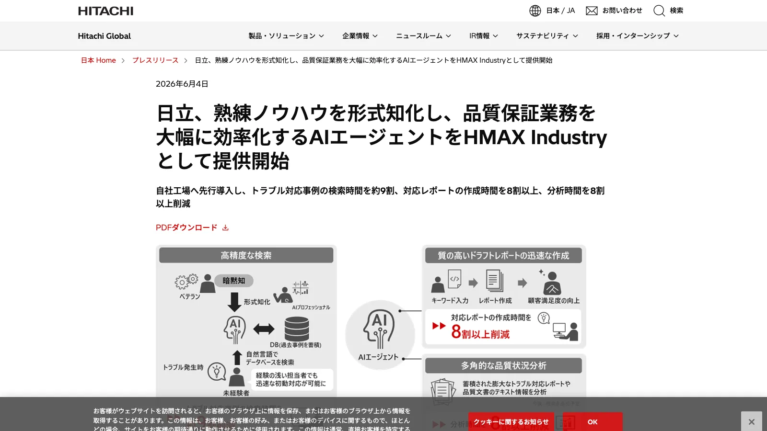Image resolution: width=767 pixels, height=431 pixels.
Task: Open the 検索 search link
Action: [676, 11]
